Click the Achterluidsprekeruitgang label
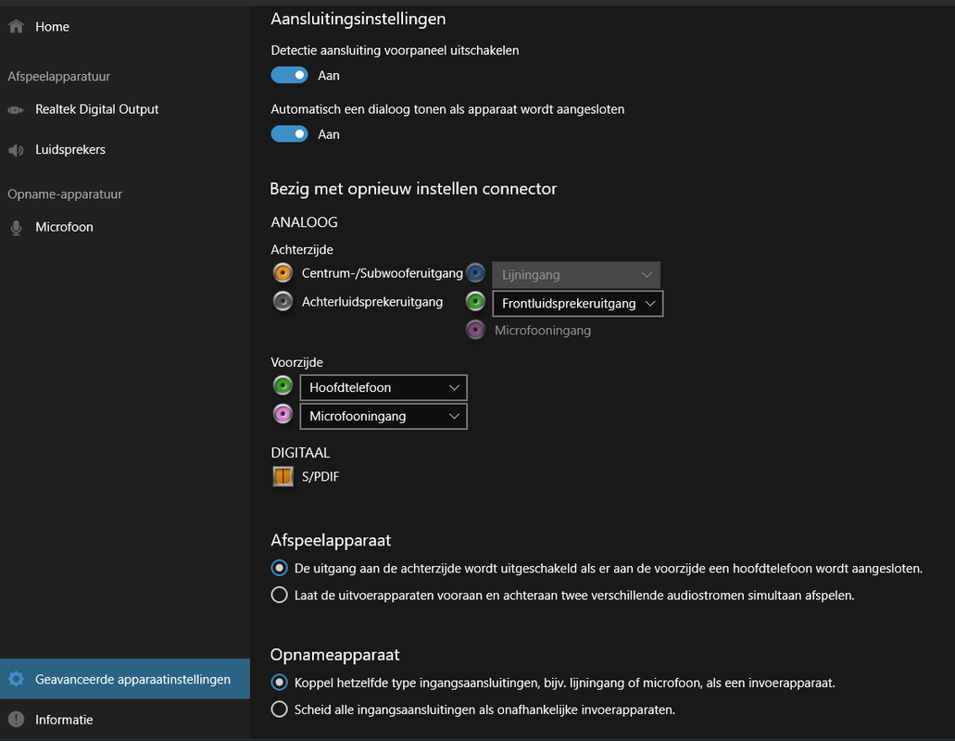This screenshot has height=741, width=955. coord(372,302)
